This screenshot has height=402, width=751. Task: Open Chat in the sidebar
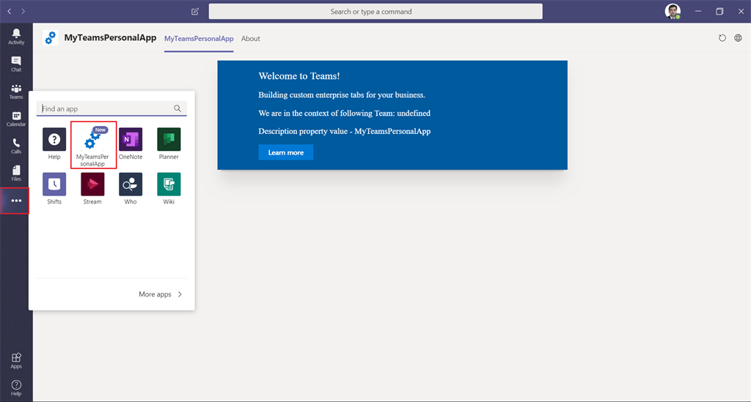(x=16, y=64)
